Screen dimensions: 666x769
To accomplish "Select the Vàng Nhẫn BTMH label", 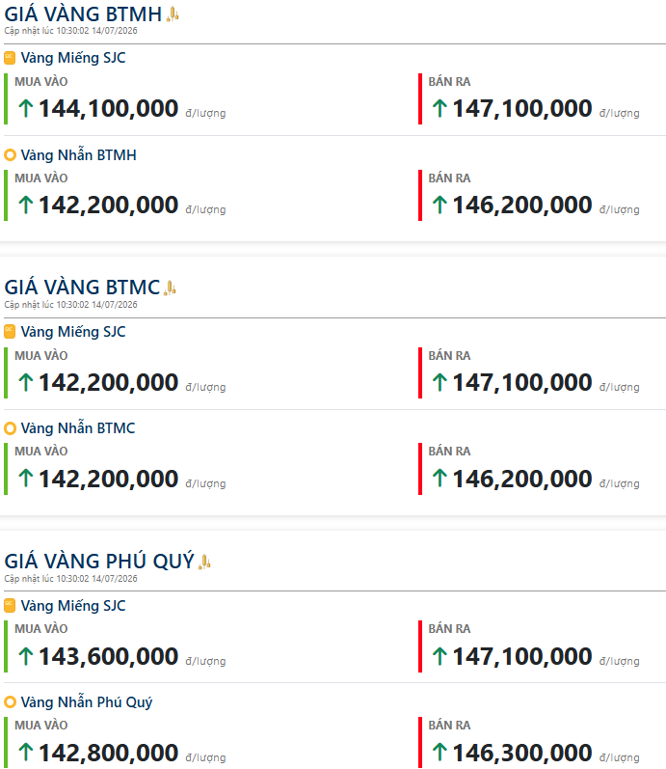I will click(78, 155).
